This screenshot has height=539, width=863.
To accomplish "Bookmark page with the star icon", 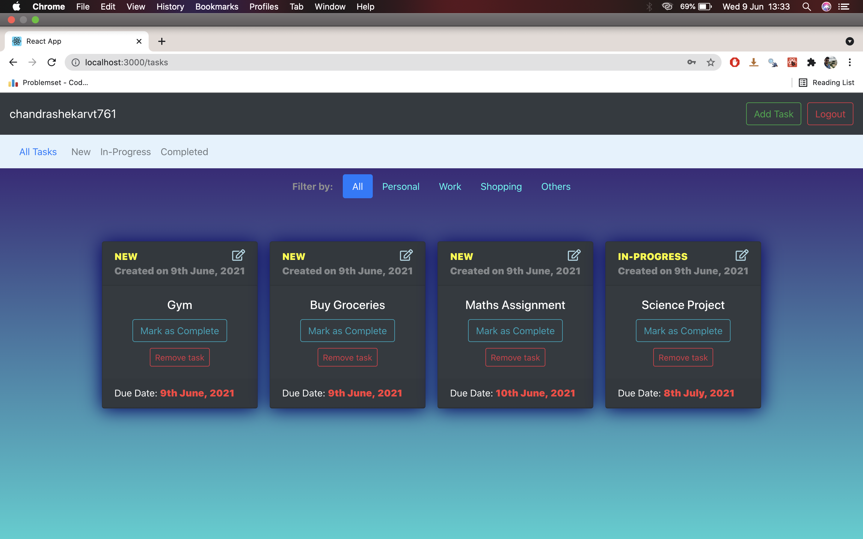I will [711, 62].
